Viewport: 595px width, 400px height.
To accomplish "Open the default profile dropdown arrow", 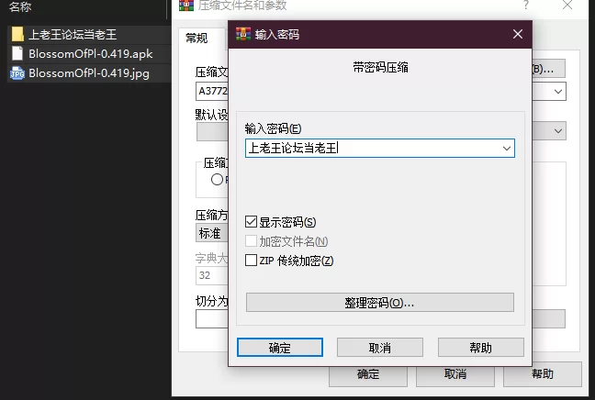I will click(x=558, y=131).
